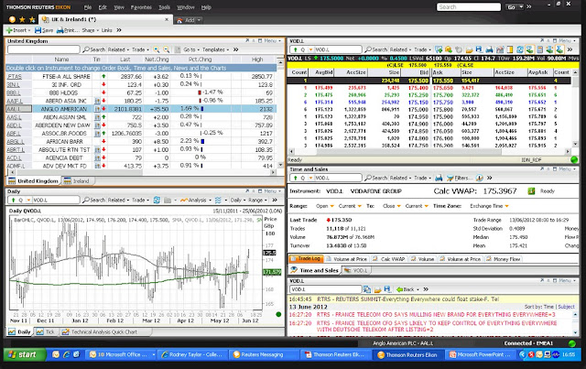This screenshot has width=586, height=369.
Task: Click the printer icon in Time and Sales toolbar
Action: point(439,178)
